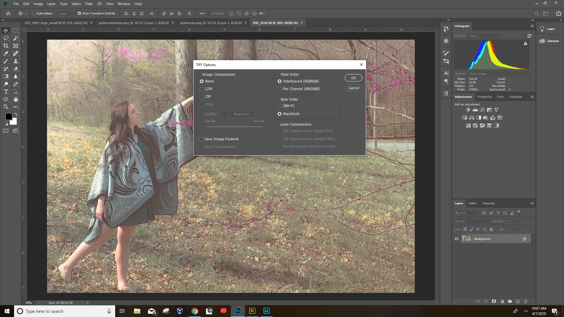Hide the Background layer via eye icon
The image size is (564, 317).
coord(456,239)
